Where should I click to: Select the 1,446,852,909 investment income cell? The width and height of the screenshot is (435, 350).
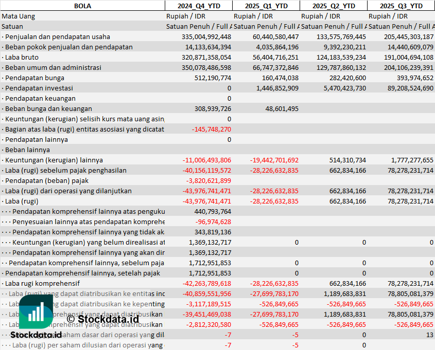[x=273, y=88]
